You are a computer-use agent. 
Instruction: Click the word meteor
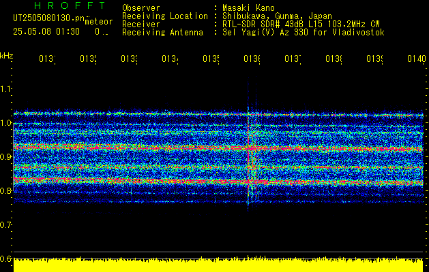[98, 22]
